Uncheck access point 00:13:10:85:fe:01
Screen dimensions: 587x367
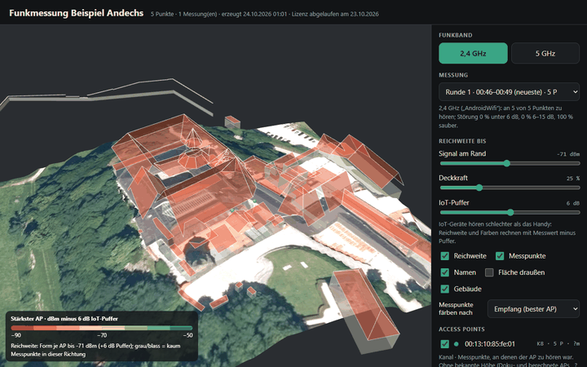click(x=445, y=343)
